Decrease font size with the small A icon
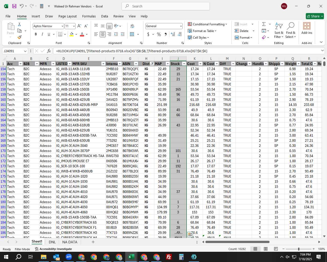Image resolution: width=327 pixels, height=262 pixels. tap(86, 26)
